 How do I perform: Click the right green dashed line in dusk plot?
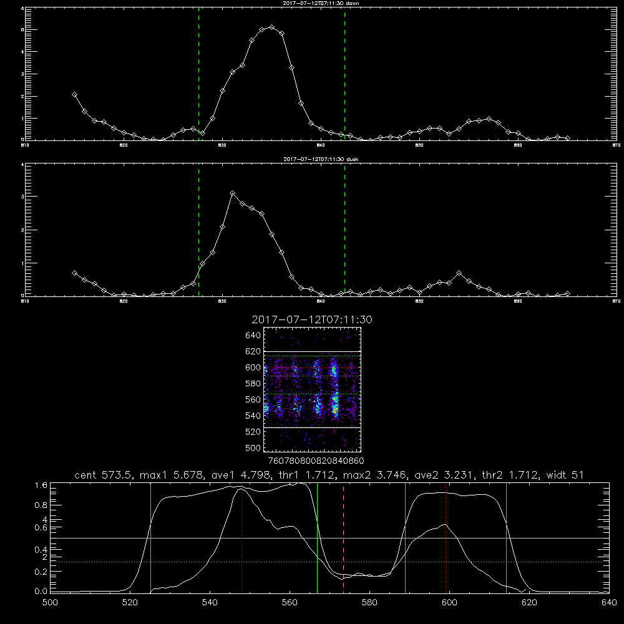tap(344, 230)
